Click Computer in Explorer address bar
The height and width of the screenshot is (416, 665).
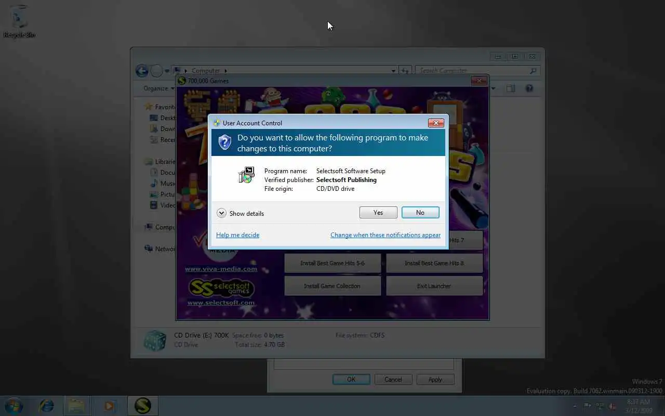tap(206, 71)
